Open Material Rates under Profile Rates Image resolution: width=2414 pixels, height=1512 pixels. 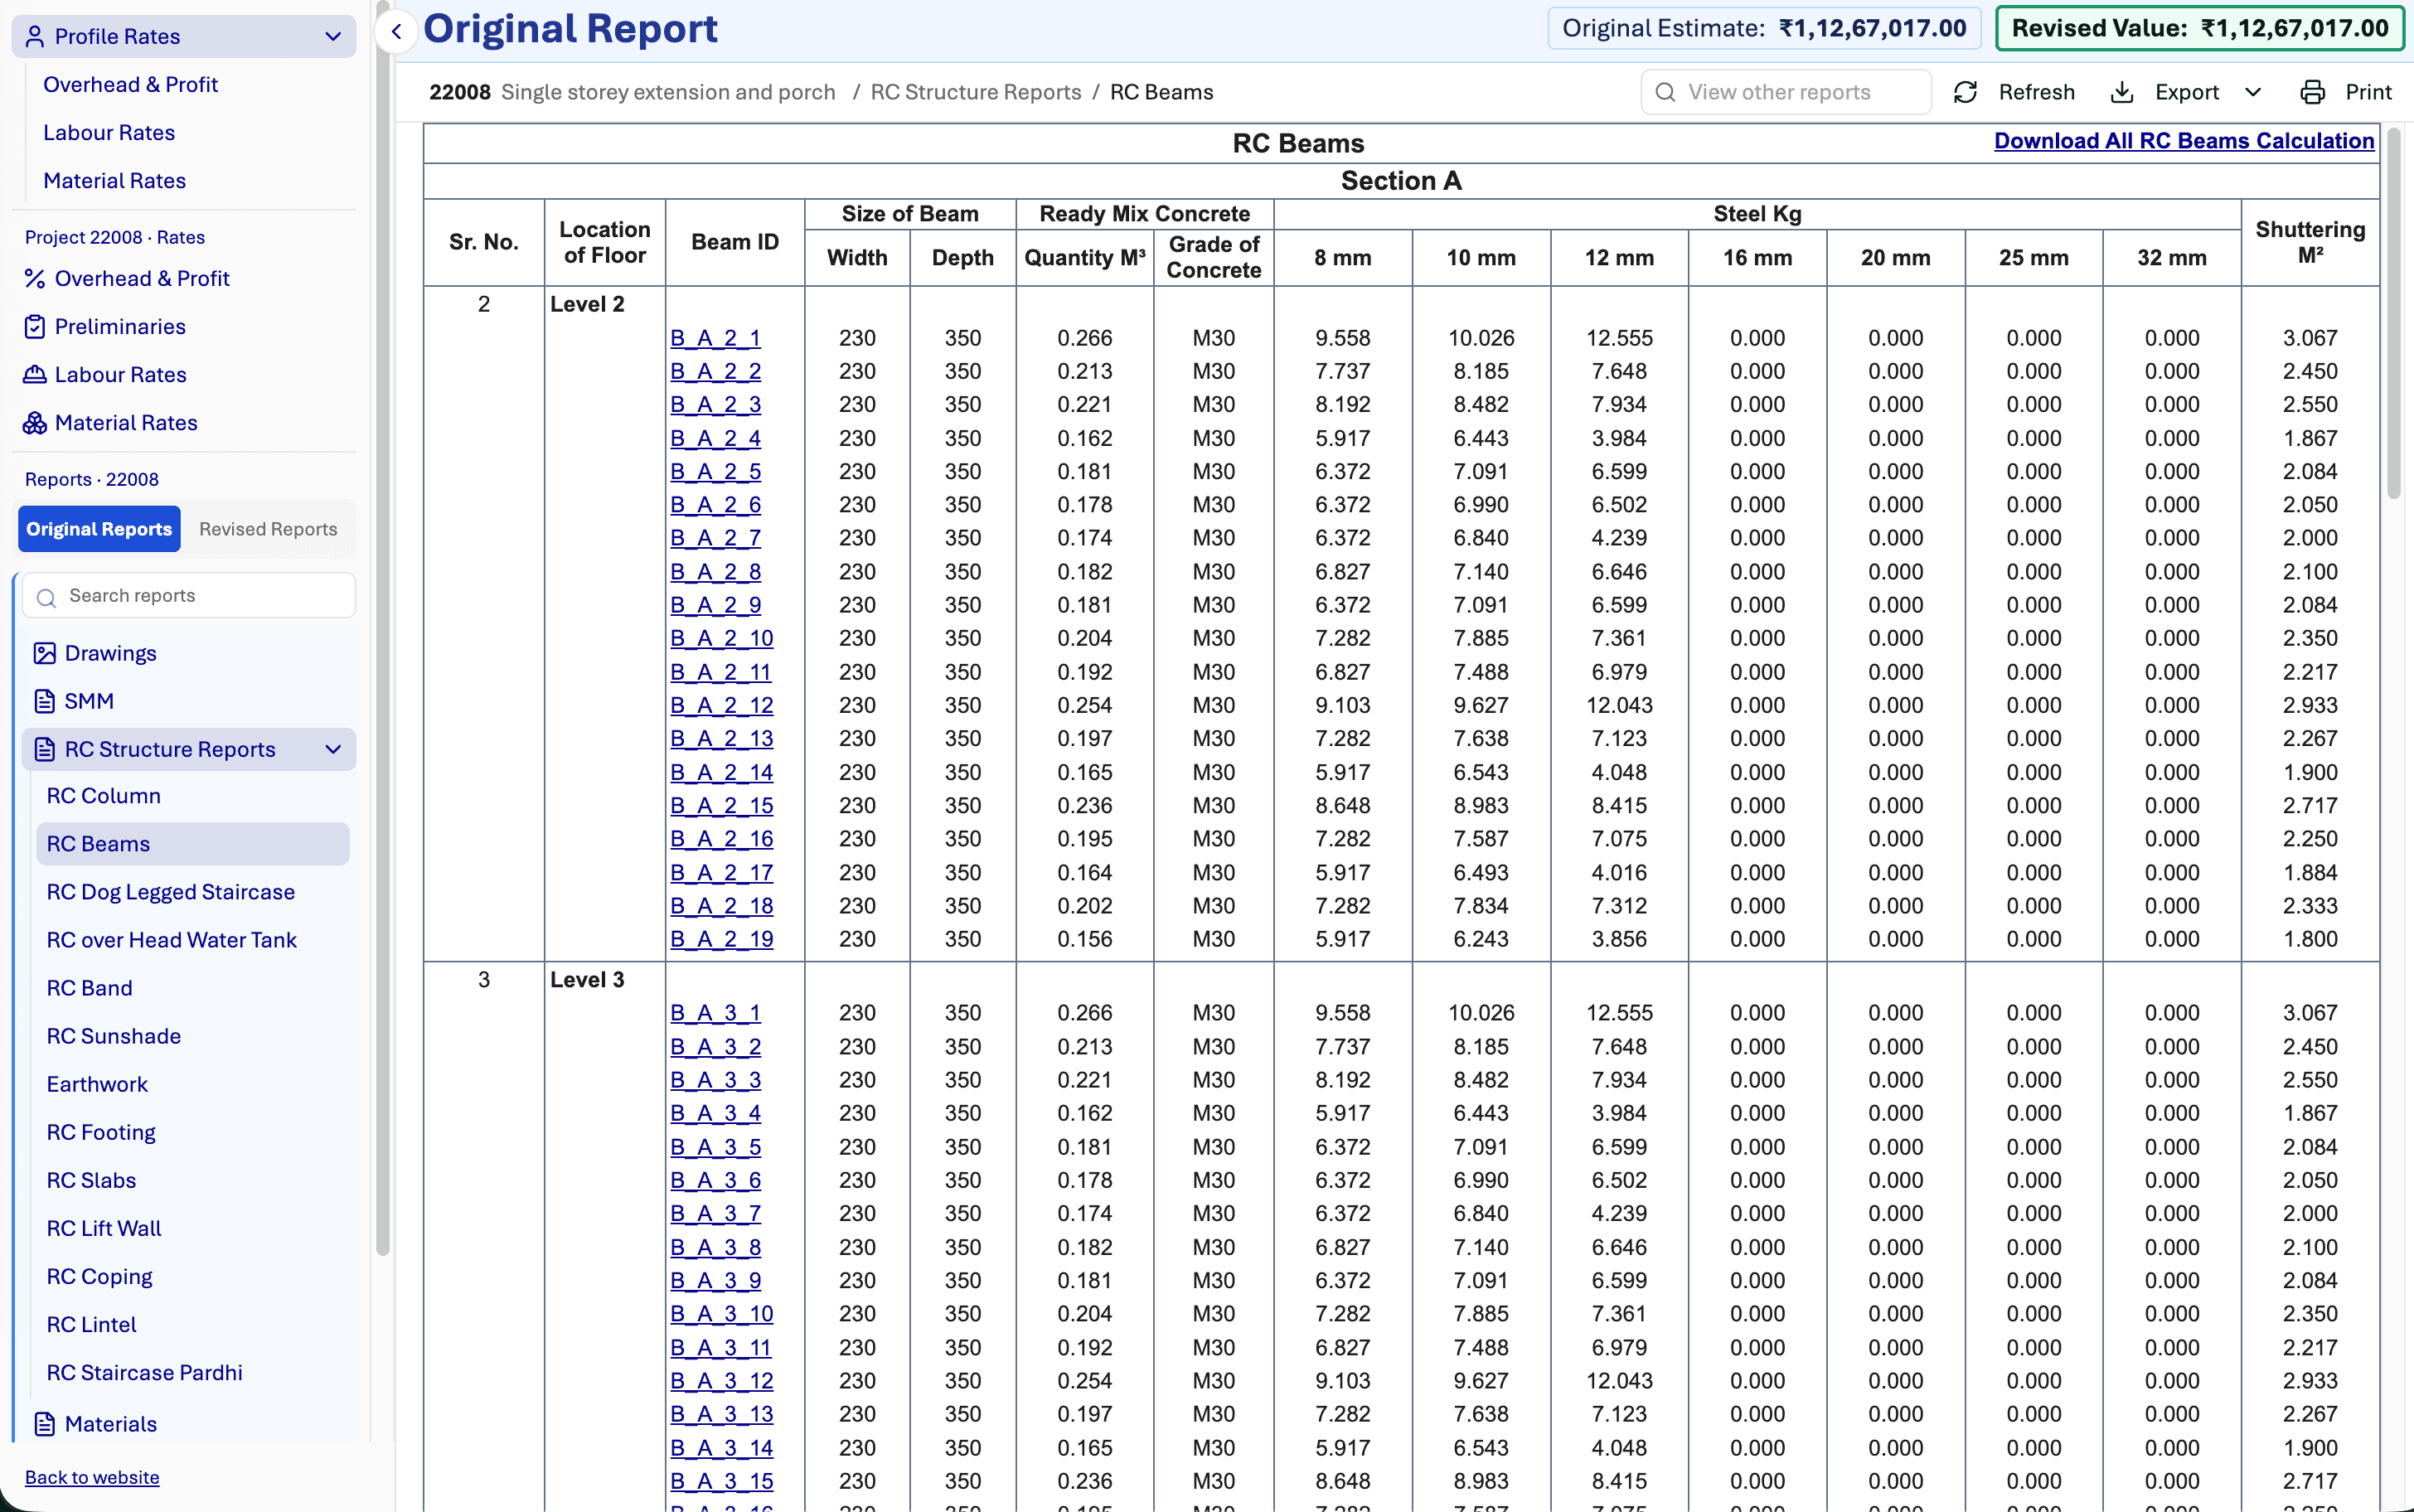click(114, 181)
